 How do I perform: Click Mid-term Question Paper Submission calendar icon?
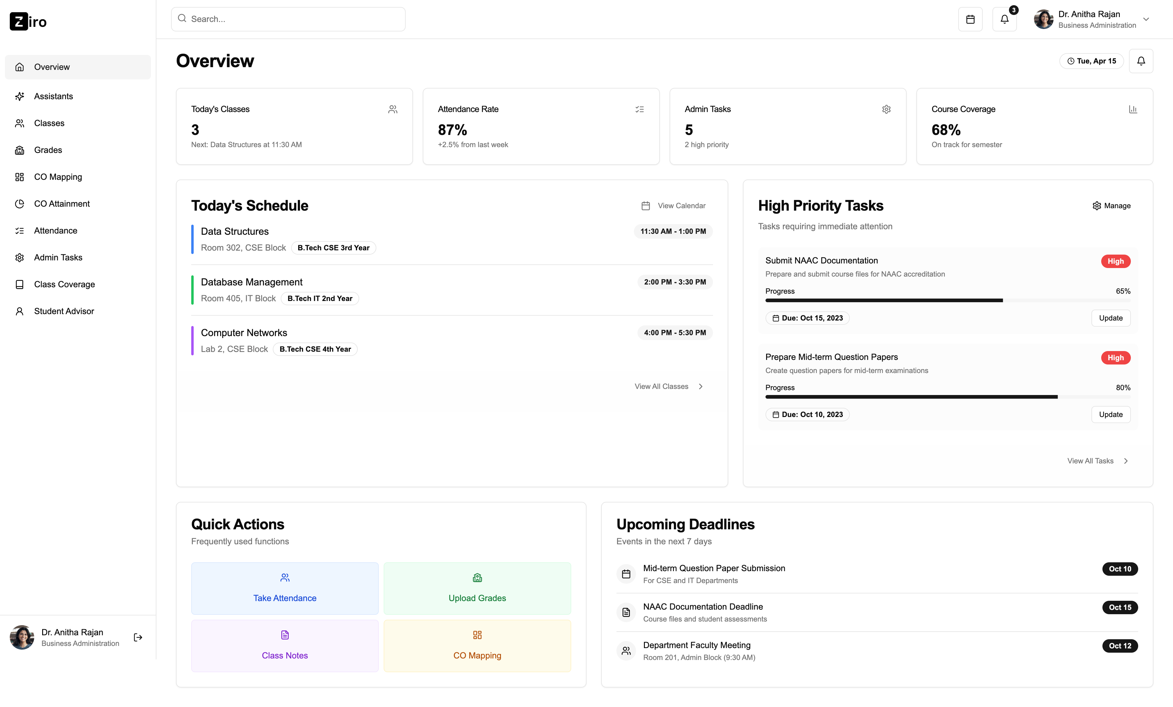point(626,574)
